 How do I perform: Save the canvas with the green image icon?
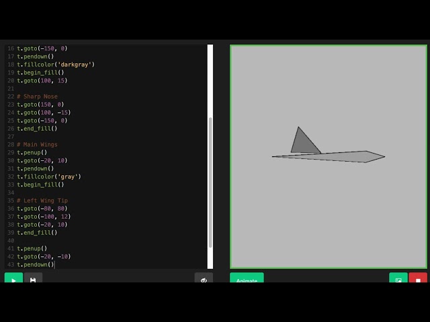tap(398, 278)
